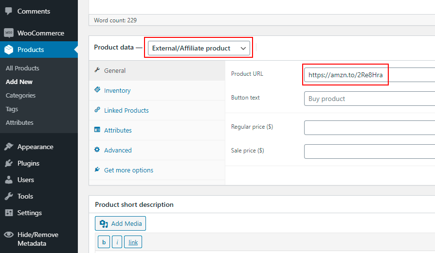The height and width of the screenshot is (253, 435).
Task: Select the Products menu item
Action: [39, 50]
